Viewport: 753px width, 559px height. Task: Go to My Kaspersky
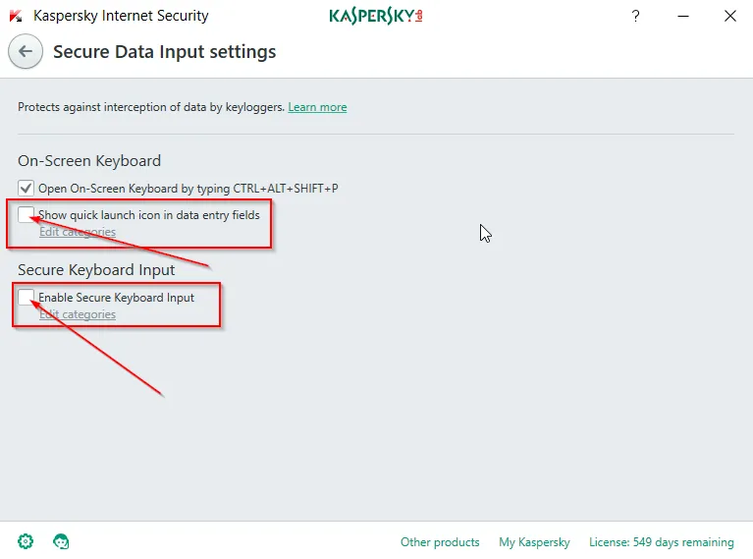pos(534,542)
